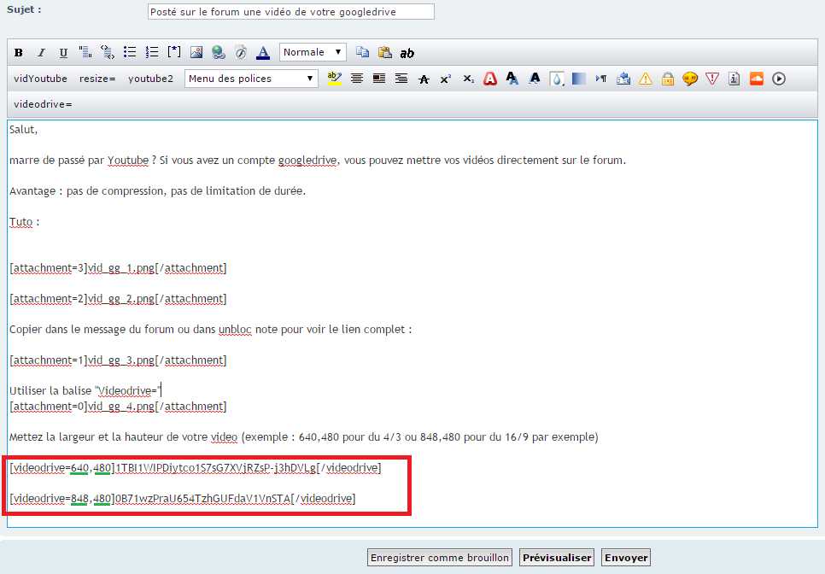Insert a warning triangle tag
This screenshot has height=574, width=825.
coord(646,79)
